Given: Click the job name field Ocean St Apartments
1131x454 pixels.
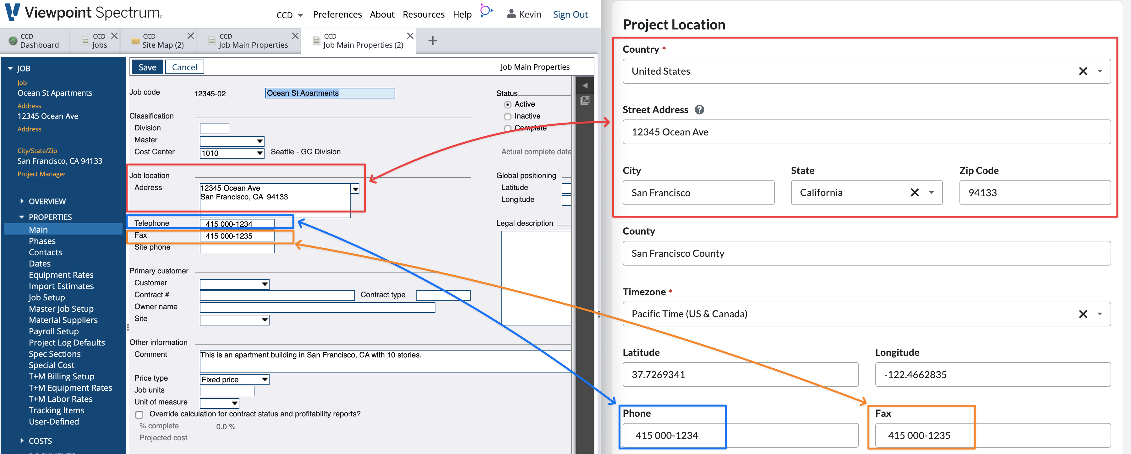Looking at the screenshot, I should pos(330,93).
